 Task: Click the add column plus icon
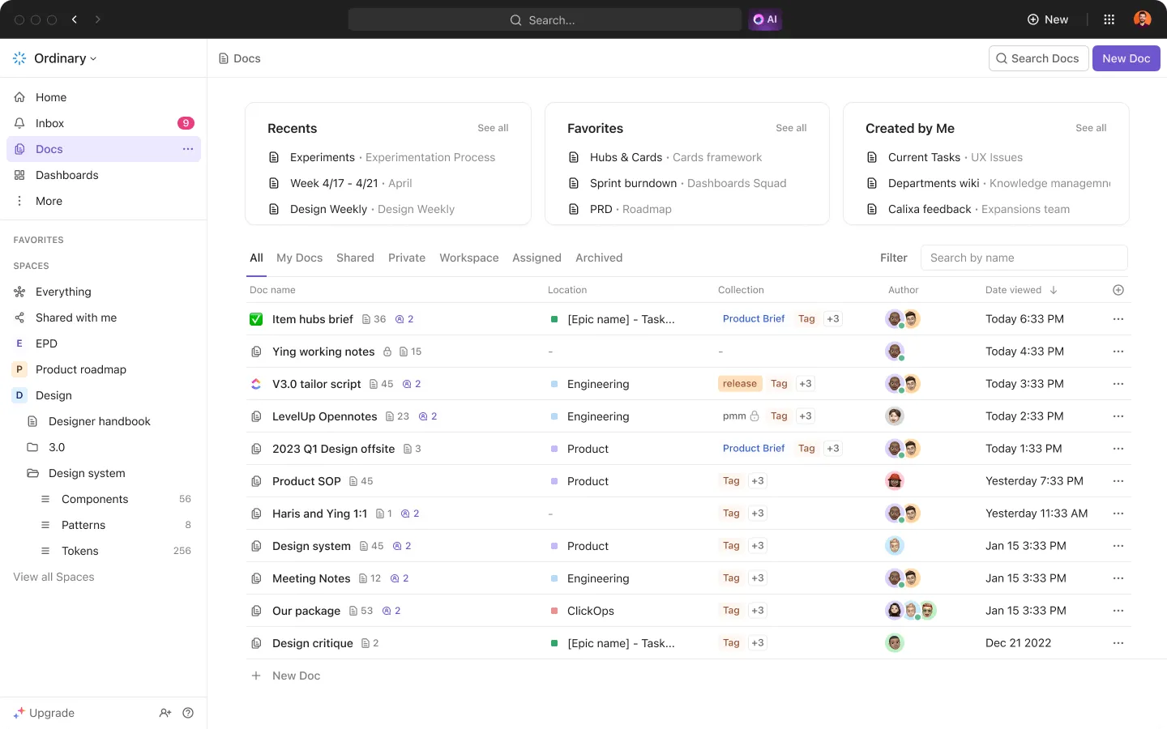(1118, 290)
